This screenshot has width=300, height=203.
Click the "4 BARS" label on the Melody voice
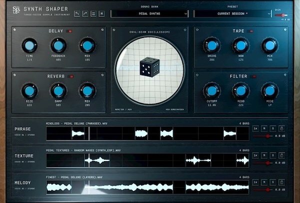coord(244,177)
